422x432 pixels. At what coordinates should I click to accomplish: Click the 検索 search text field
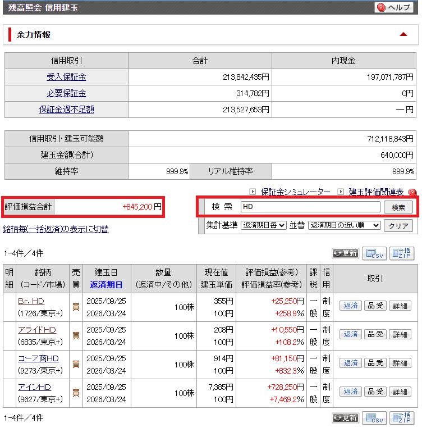pyautogui.click(x=310, y=207)
